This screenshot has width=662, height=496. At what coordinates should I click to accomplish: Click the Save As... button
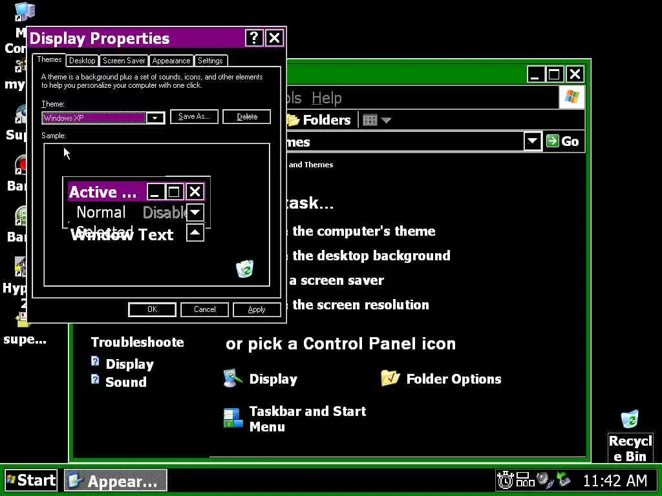pos(194,116)
